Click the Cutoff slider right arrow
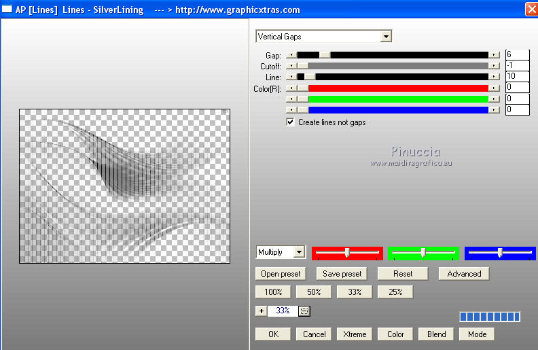The height and width of the screenshot is (350, 538). [x=494, y=66]
